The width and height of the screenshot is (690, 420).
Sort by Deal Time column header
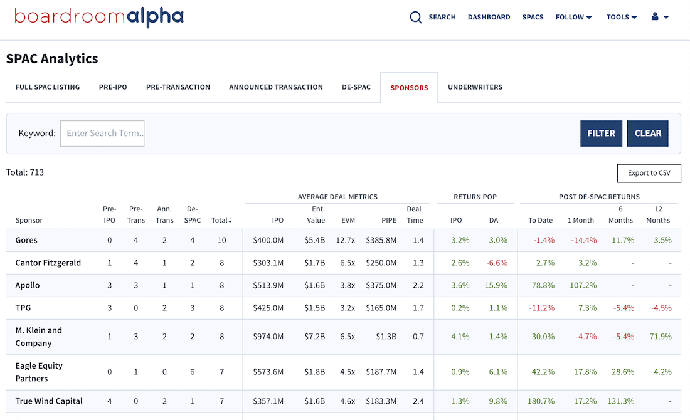click(415, 214)
